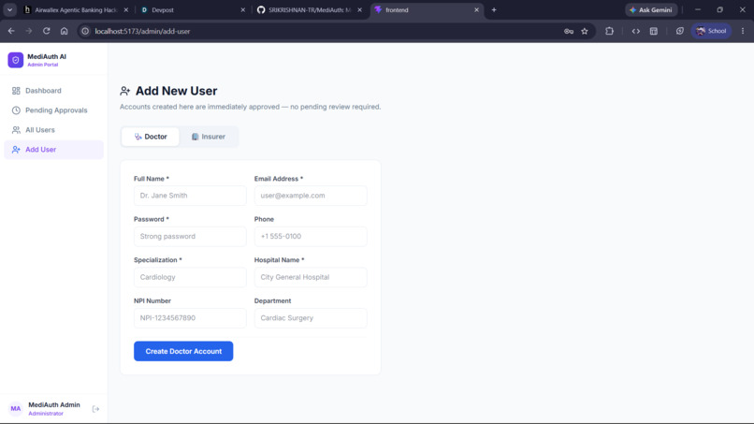Click the code brackets extension icon
This screenshot has width=754, height=424.
click(636, 31)
